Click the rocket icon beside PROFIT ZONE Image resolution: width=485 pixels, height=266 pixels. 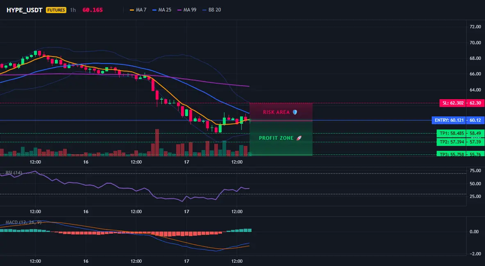[299, 138]
